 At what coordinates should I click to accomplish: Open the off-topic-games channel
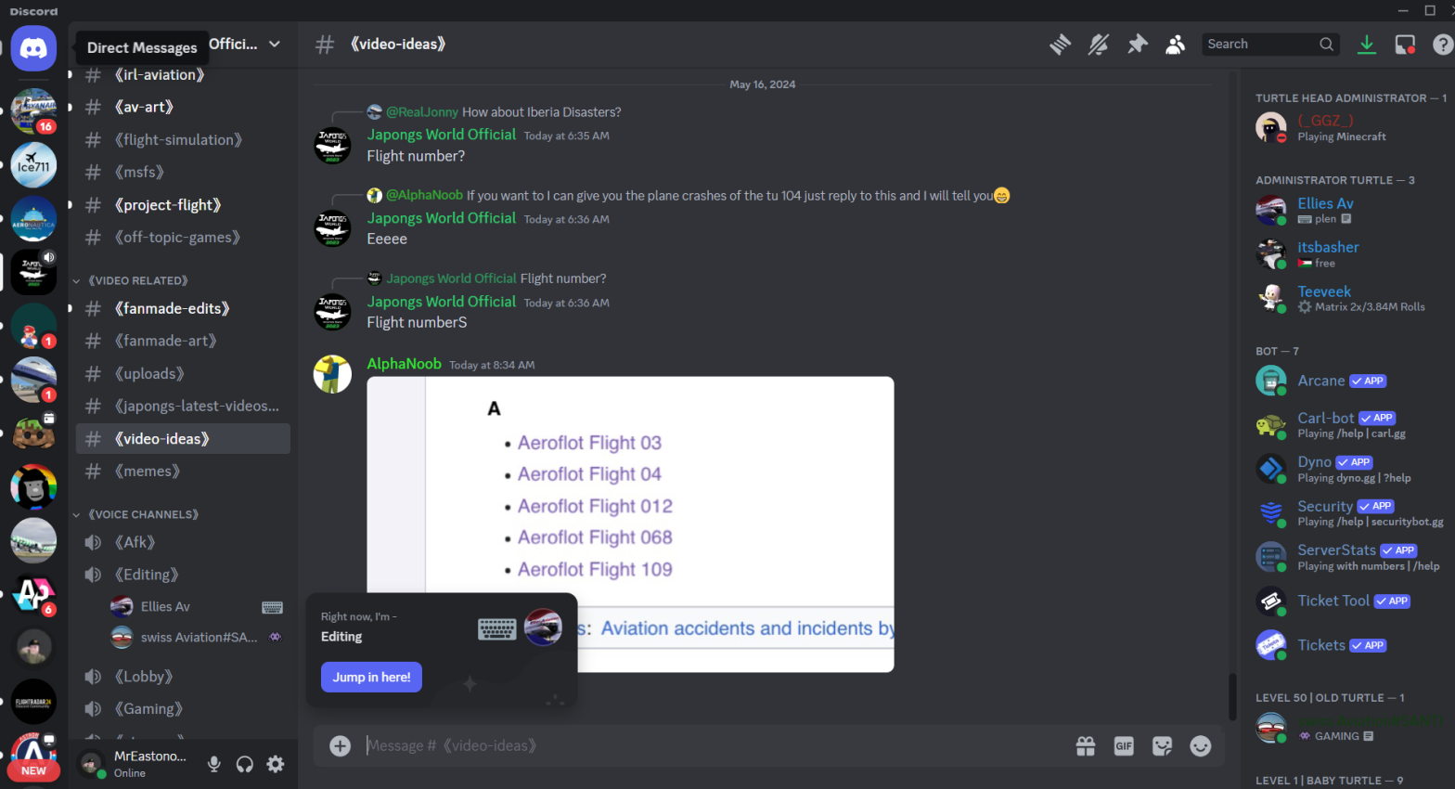click(x=183, y=238)
